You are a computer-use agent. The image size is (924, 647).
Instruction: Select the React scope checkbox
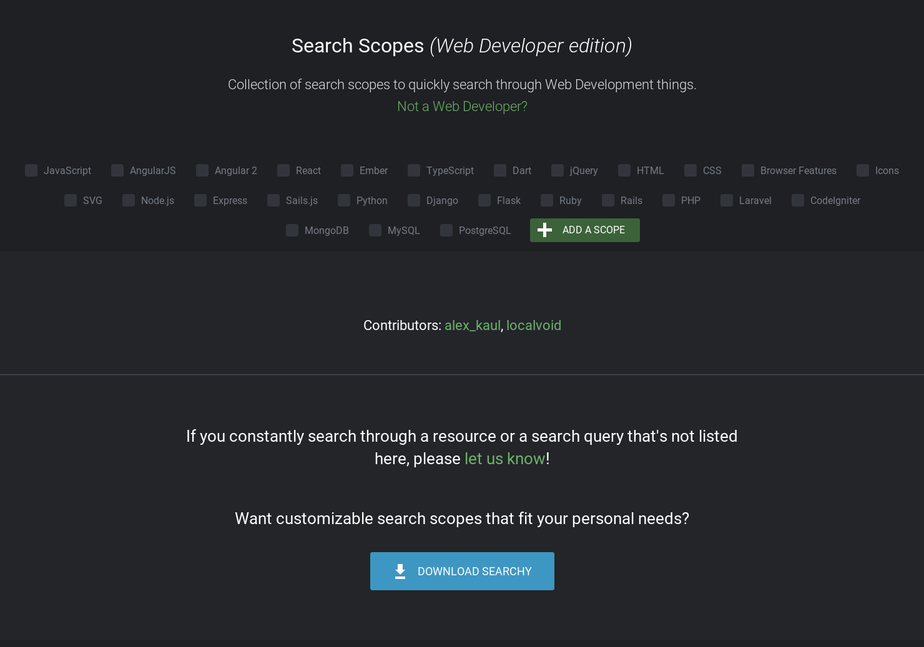[x=283, y=170]
